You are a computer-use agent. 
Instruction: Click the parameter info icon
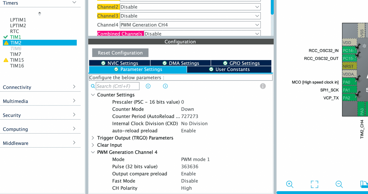tap(263, 86)
